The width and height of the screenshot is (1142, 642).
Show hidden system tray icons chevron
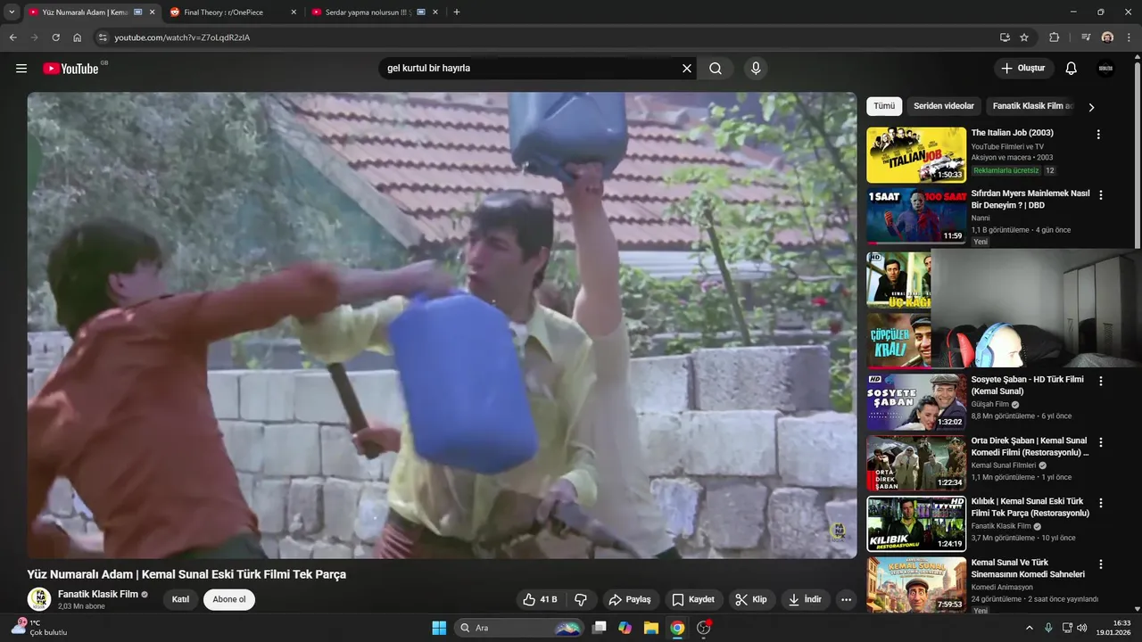click(x=1030, y=628)
